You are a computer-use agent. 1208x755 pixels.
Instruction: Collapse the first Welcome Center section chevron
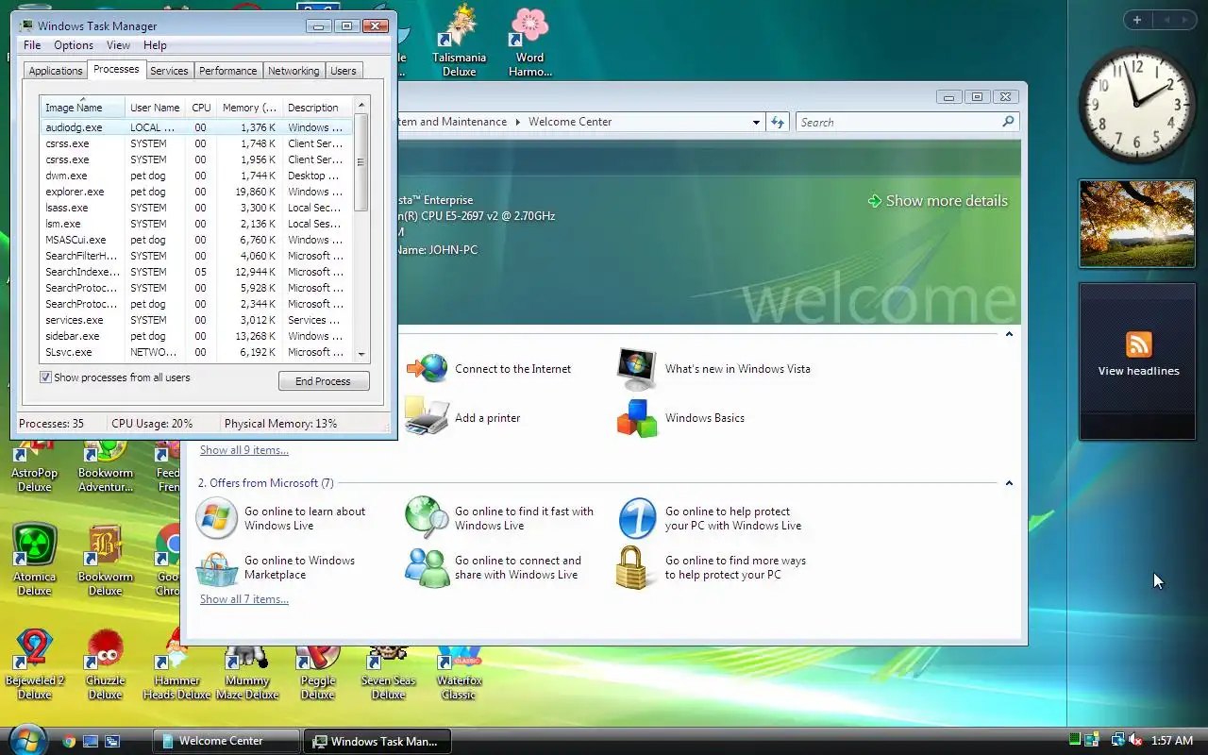point(1009,334)
